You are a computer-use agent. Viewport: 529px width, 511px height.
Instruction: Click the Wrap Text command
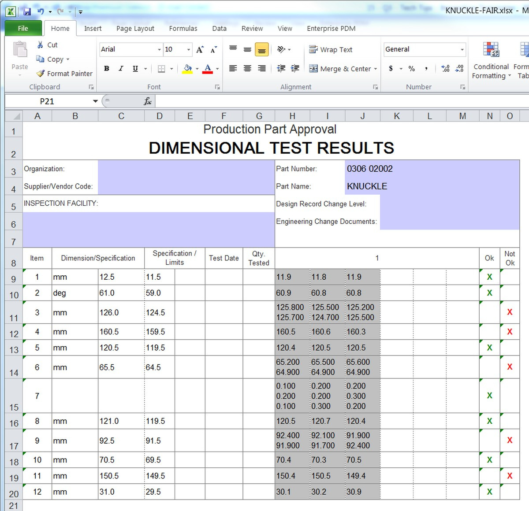[x=335, y=49]
